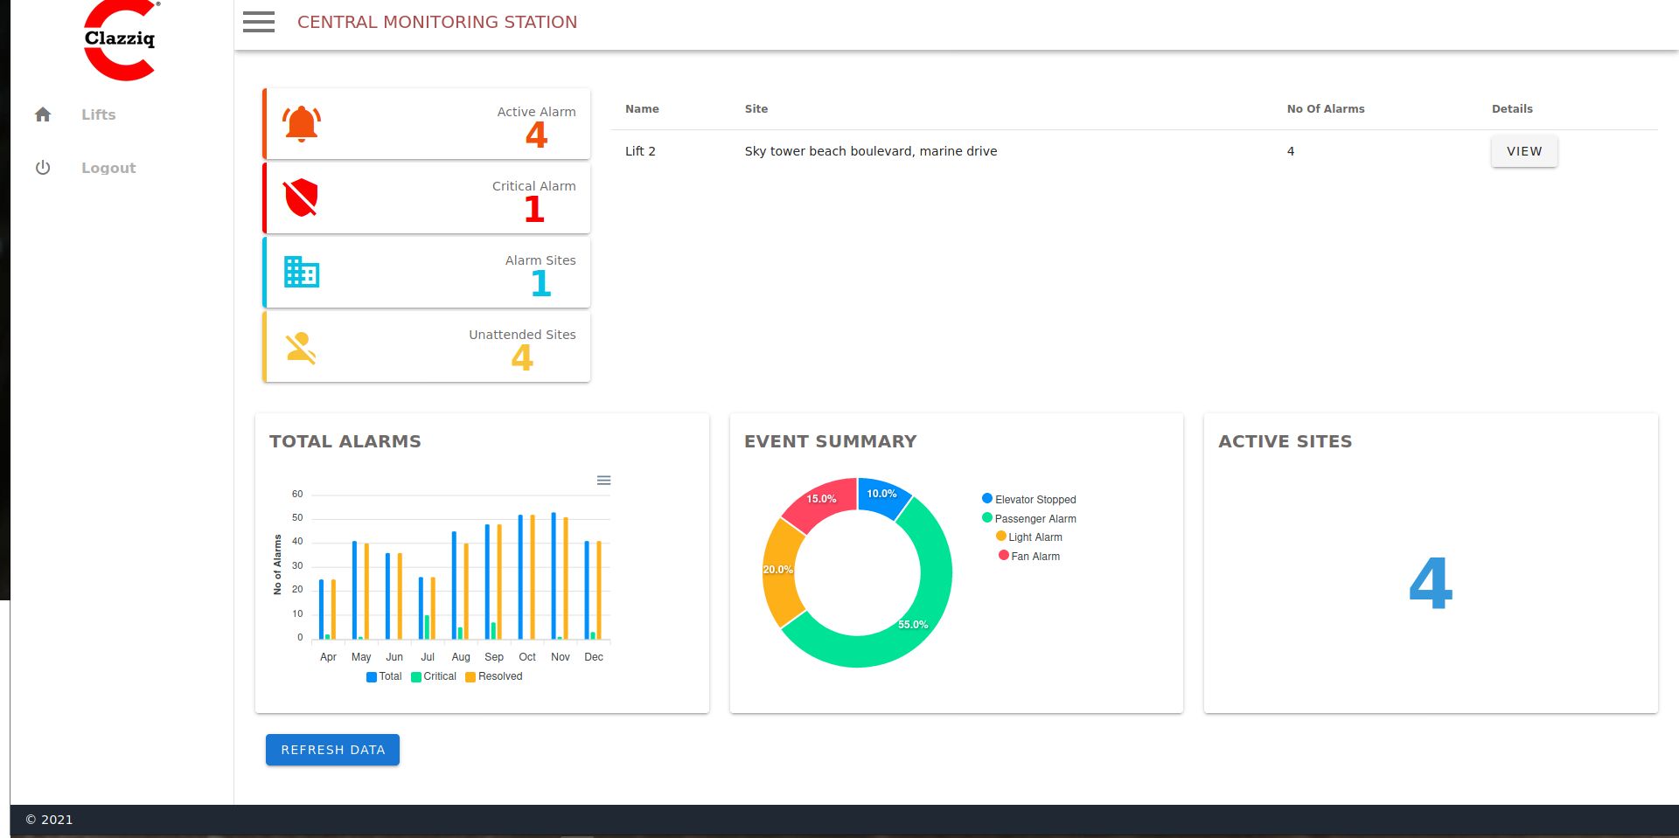Click the Active Sites number 4

(x=1431, y=583)
